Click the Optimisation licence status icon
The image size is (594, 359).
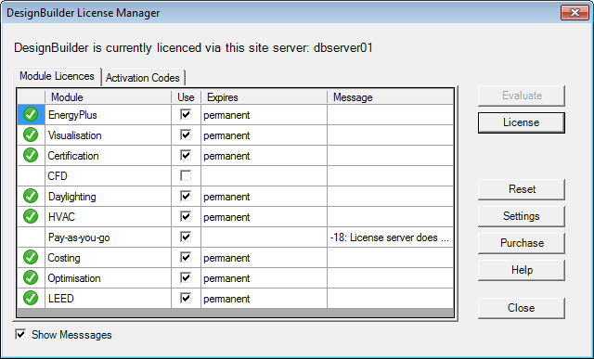[x=31, y=278]
